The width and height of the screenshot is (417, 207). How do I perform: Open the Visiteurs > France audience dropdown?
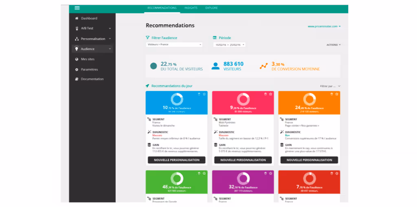pos(174,45)
